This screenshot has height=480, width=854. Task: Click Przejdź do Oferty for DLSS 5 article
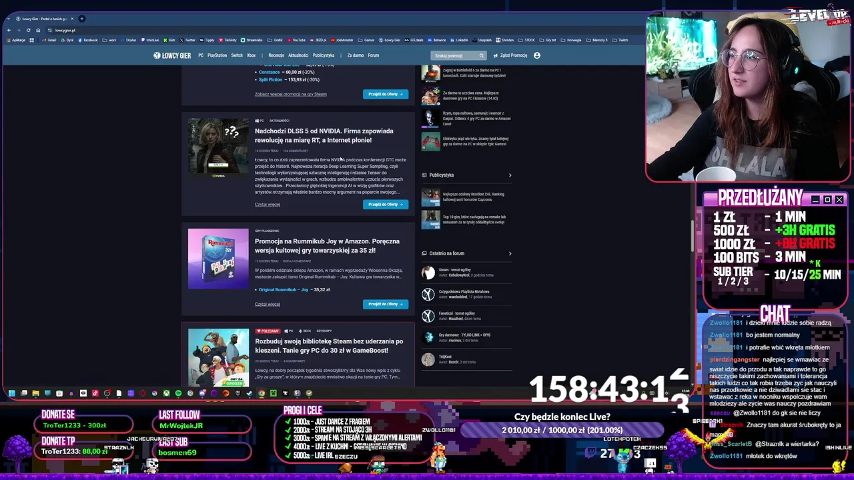coord(386,205)
